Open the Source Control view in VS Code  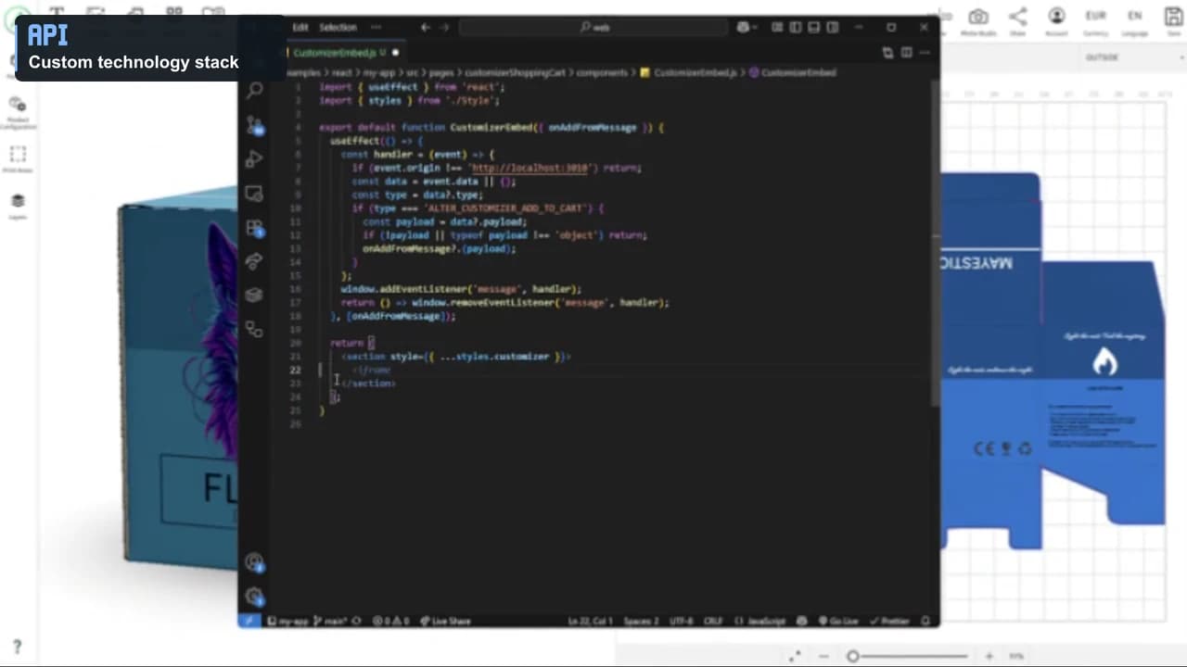point(254,125)
